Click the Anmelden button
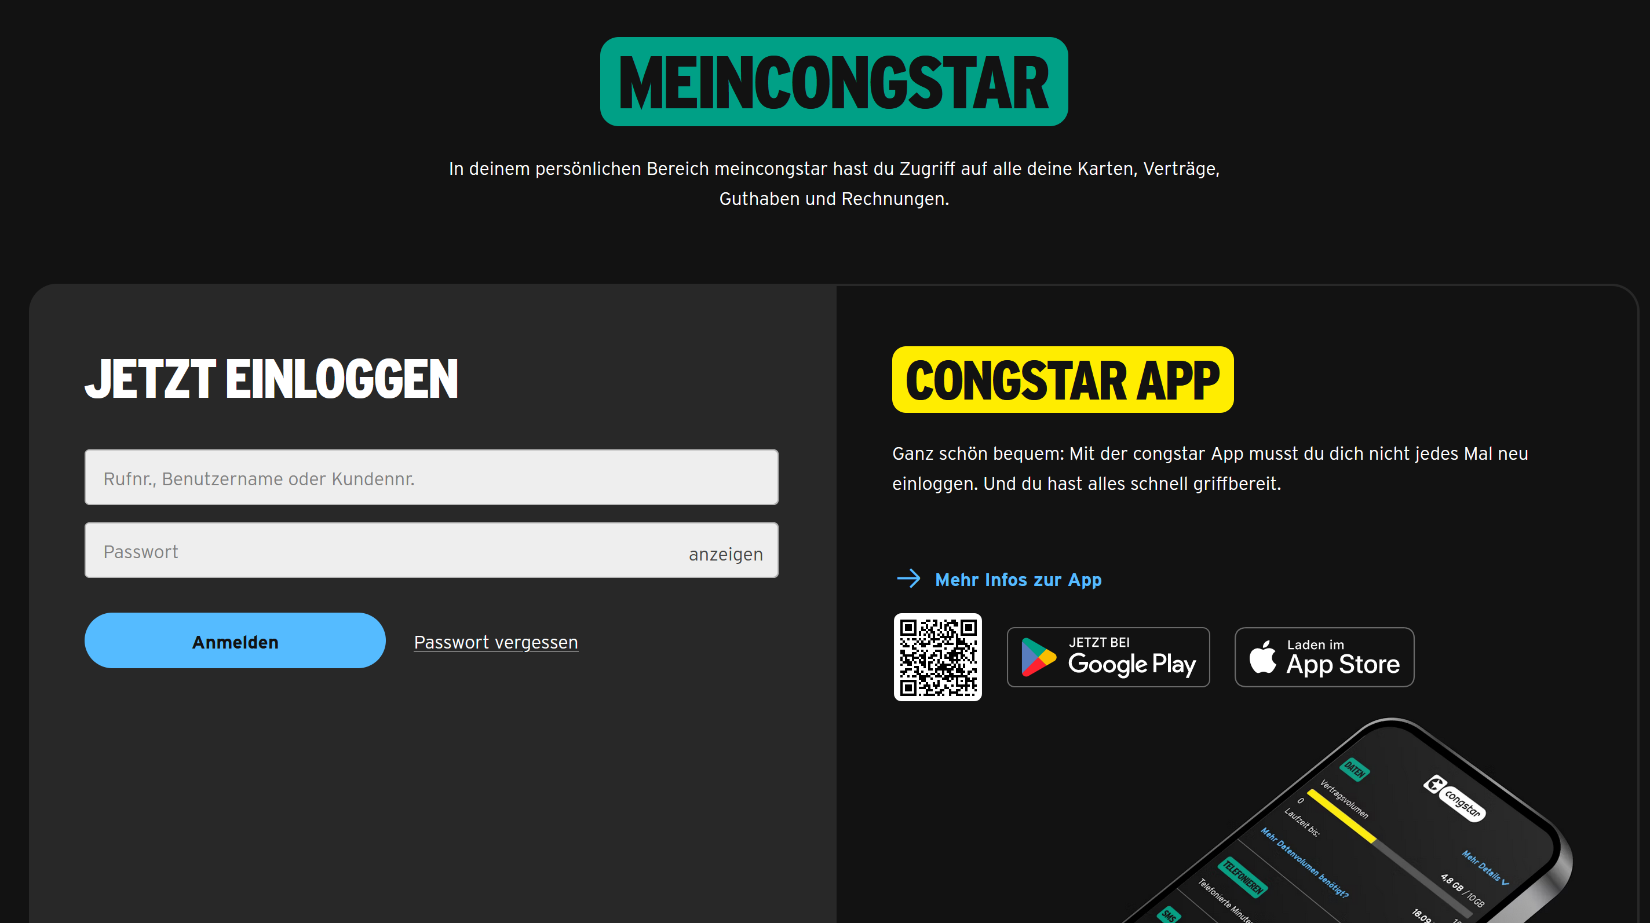Screen dimensions: 1650x923 [235, 641]
